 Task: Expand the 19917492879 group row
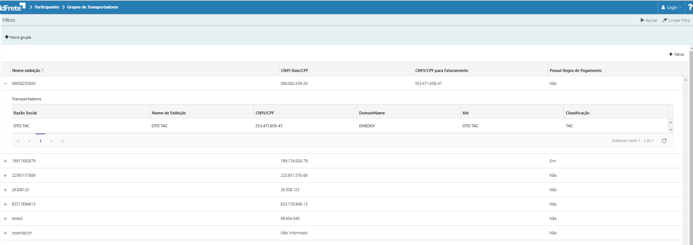(x=5, y=161)
